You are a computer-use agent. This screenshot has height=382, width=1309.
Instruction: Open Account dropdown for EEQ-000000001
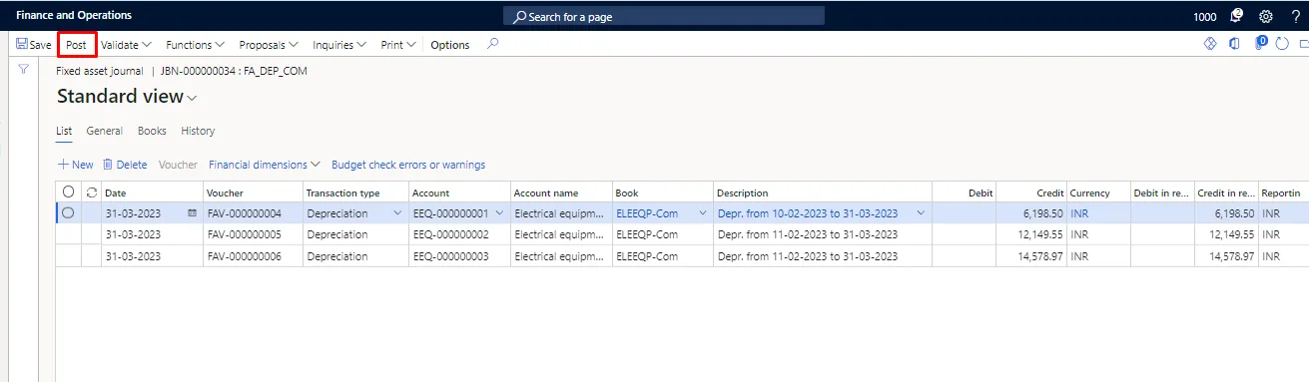click(x=499, y=213)
